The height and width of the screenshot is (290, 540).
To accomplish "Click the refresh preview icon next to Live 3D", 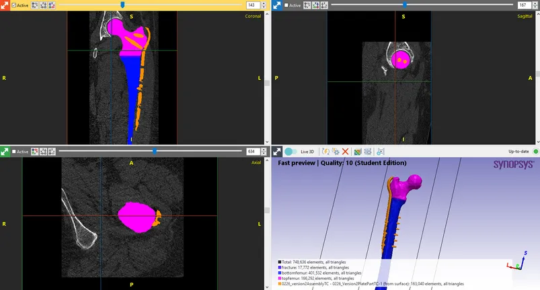I will click(325, 152).
